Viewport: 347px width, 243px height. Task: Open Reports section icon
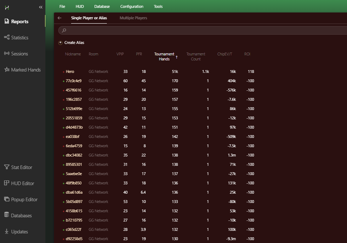click(x=7, y=21)
